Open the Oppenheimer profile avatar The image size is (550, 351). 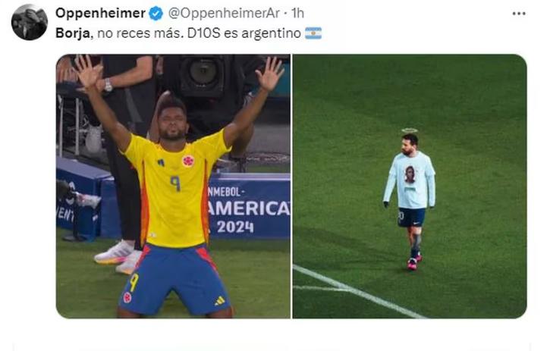pyautogui.click(x=30, y=23)
